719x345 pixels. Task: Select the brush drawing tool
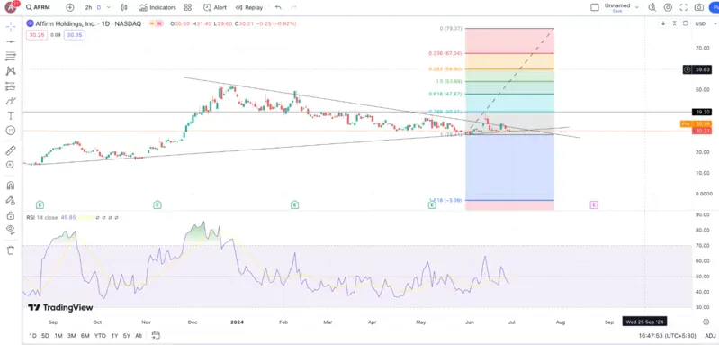click(x=11, y=101)
